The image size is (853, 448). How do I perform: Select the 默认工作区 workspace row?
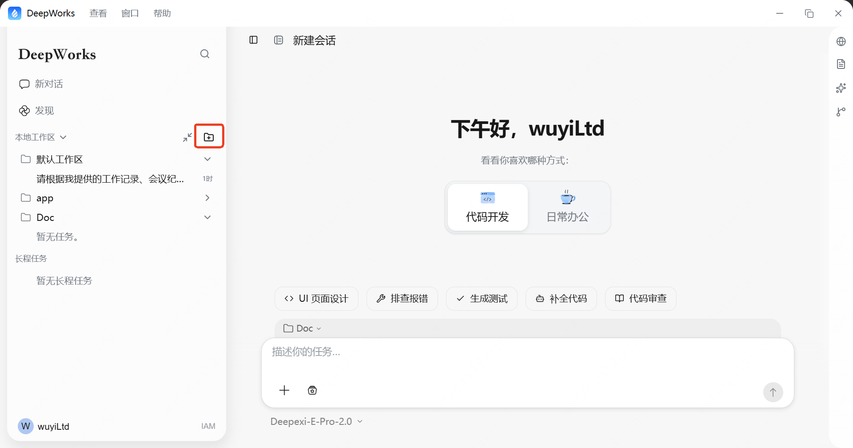[x=116, y=159]
